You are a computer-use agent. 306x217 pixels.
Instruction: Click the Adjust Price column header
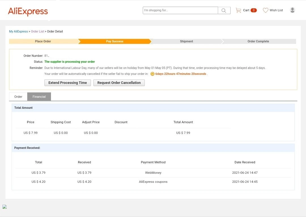point(91,122)
